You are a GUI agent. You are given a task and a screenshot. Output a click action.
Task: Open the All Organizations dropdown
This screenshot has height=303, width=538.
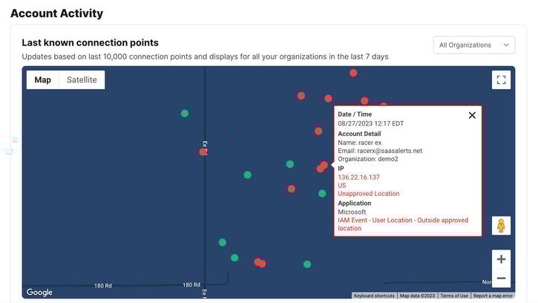tap(473, 45)
